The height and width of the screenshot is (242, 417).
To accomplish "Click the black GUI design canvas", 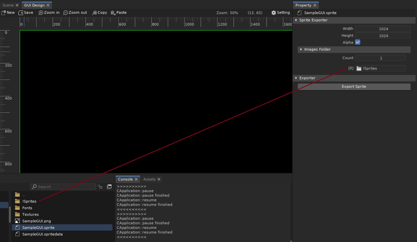I will (156, 102).
